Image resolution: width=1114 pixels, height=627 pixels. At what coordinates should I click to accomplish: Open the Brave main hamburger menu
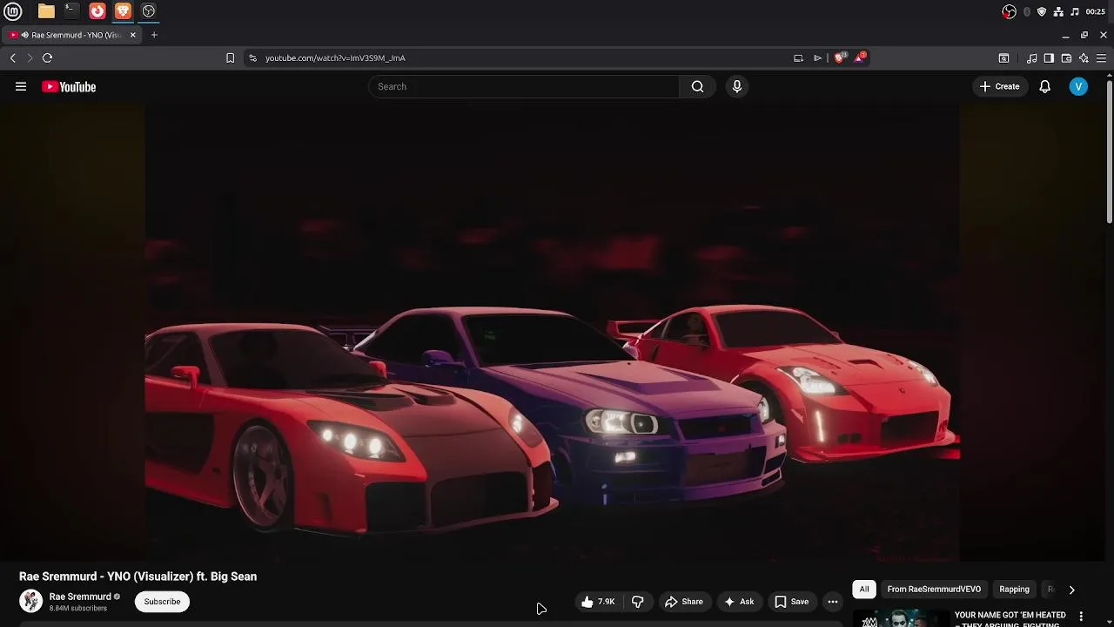click(1103, 58)
